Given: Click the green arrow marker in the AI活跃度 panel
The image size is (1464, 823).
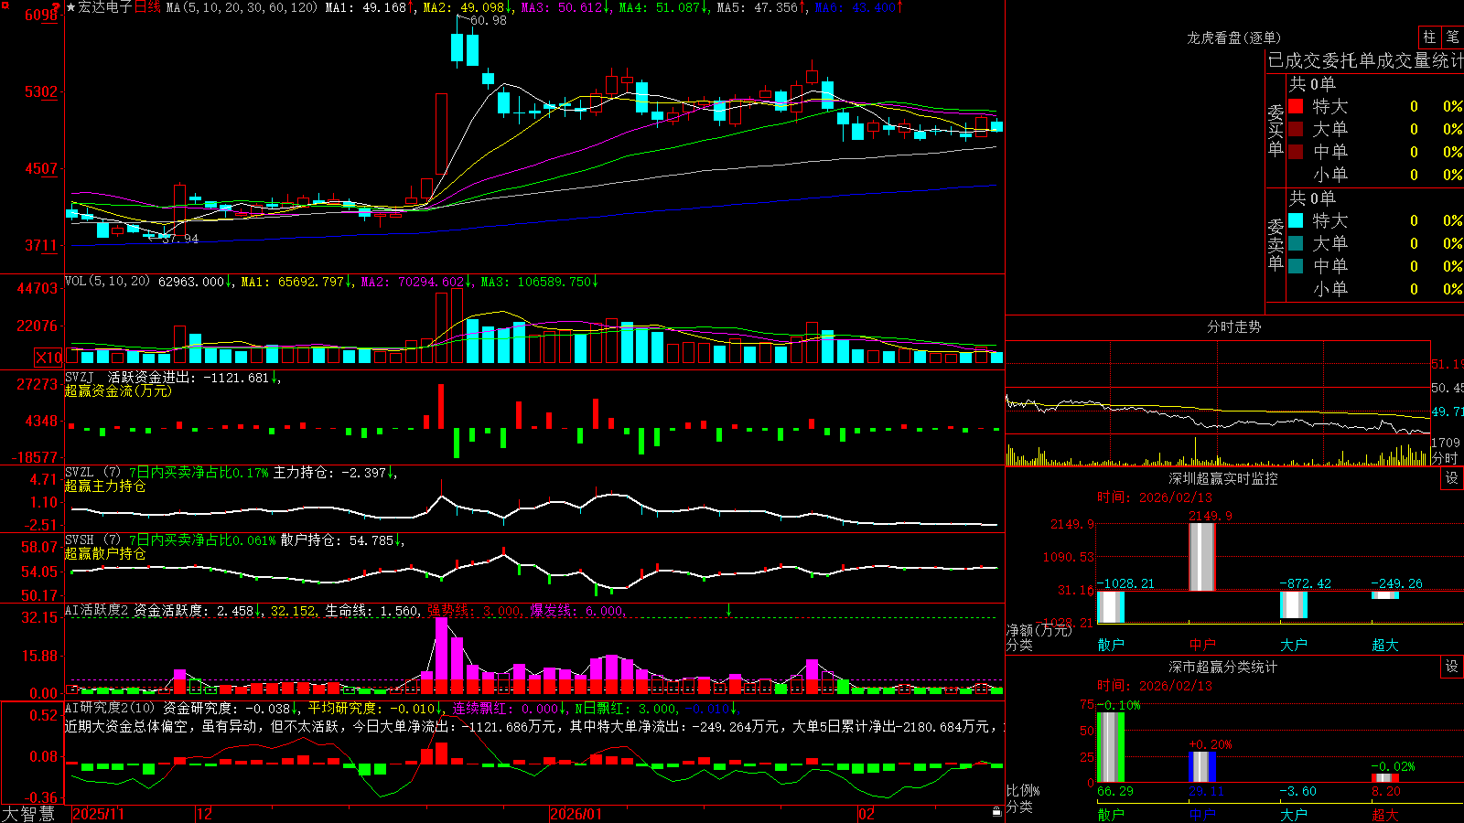Looking at the screenshot, I should click(729, 610).
